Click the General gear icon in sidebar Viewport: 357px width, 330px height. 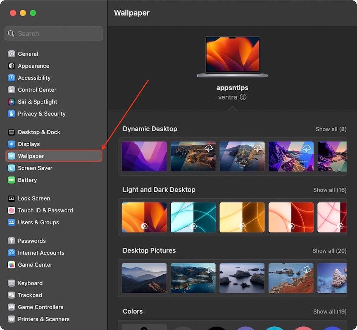(x=11, y=54)
